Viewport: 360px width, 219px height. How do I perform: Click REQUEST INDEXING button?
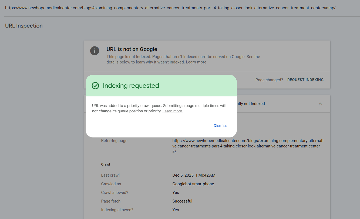[x=305, y=80]
